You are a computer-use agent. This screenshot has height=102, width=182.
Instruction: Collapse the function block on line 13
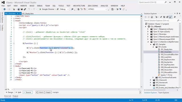(x=14, y=43)
